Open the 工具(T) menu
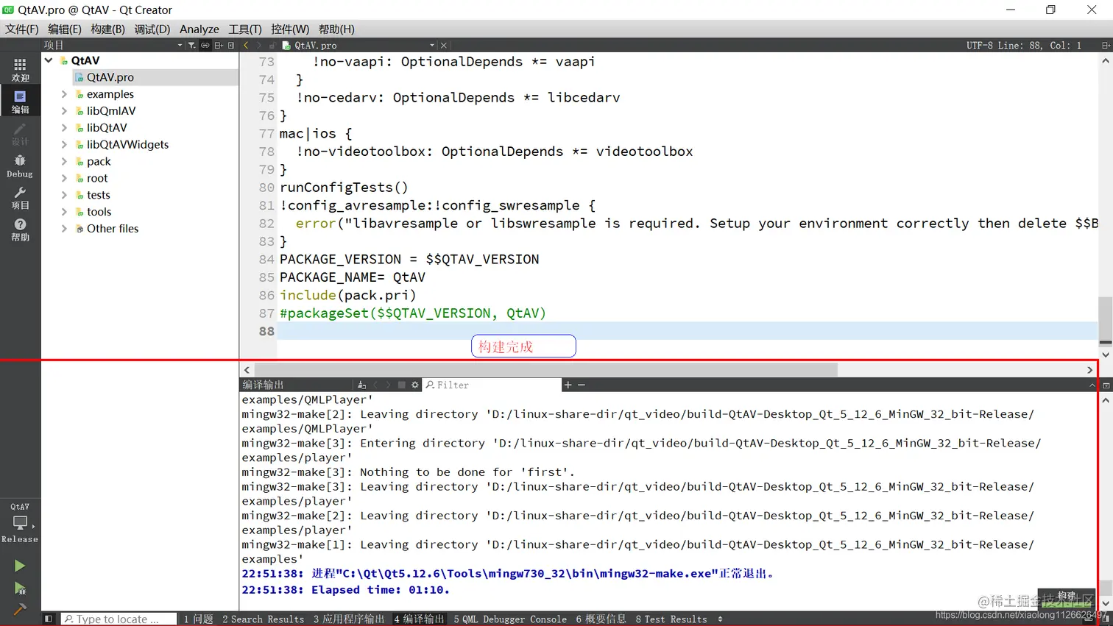Image resolution: width=1113 pixels, height=626 pixels. coord(245,29)
